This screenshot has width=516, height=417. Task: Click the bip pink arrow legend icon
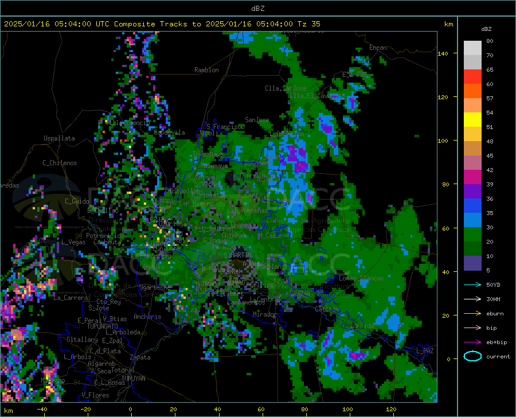pos(472,328)
